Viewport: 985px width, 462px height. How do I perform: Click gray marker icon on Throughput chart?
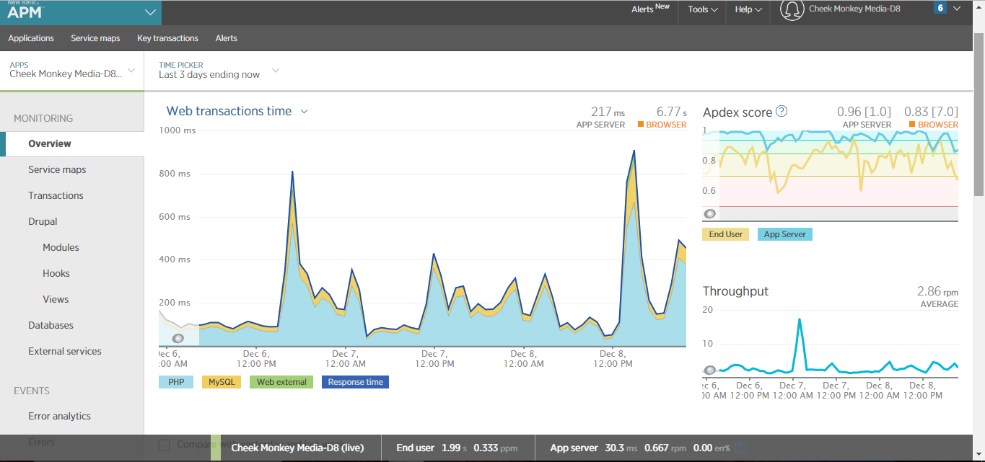709,370
